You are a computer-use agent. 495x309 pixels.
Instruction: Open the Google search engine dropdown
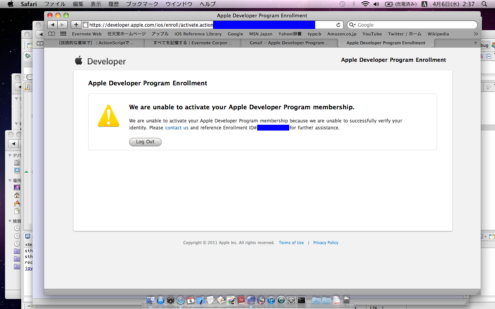[352, 25]
